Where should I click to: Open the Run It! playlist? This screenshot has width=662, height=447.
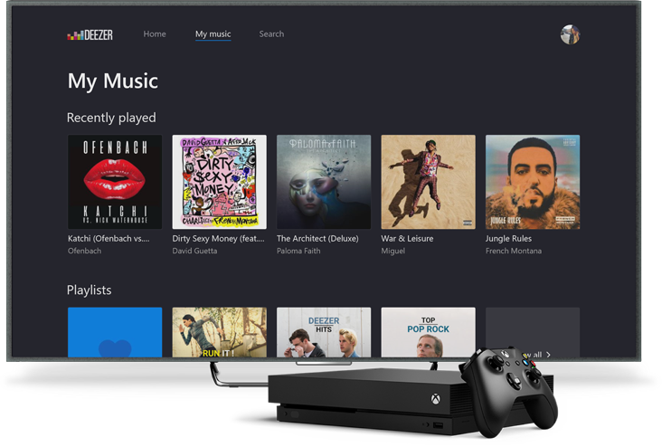219,332
